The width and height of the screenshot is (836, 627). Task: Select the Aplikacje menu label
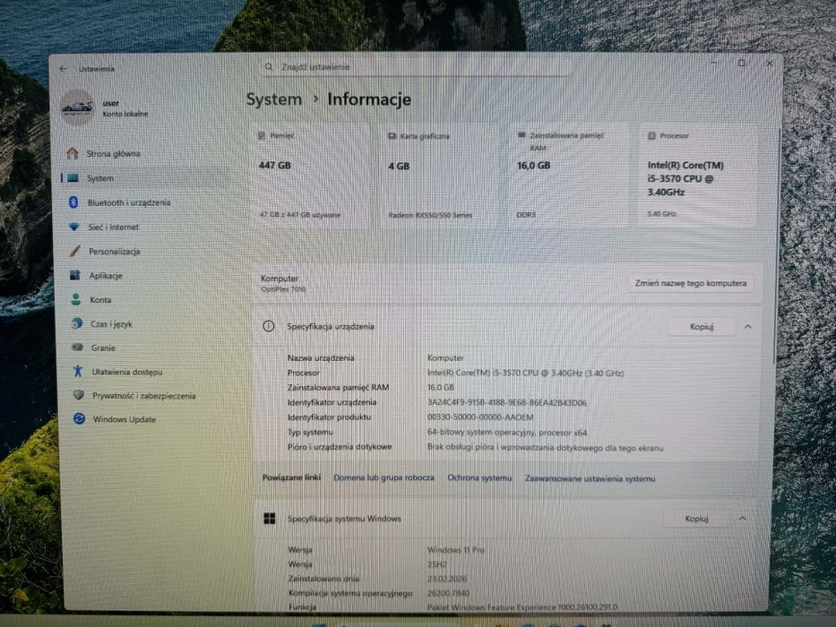106,276
